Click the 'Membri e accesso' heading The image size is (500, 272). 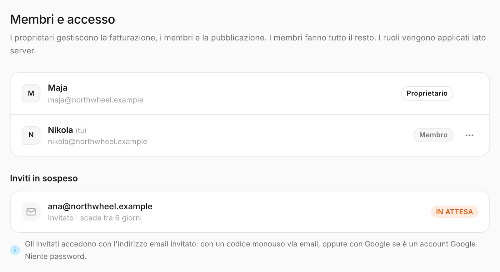pyautogui.click(x=62, y=19)
